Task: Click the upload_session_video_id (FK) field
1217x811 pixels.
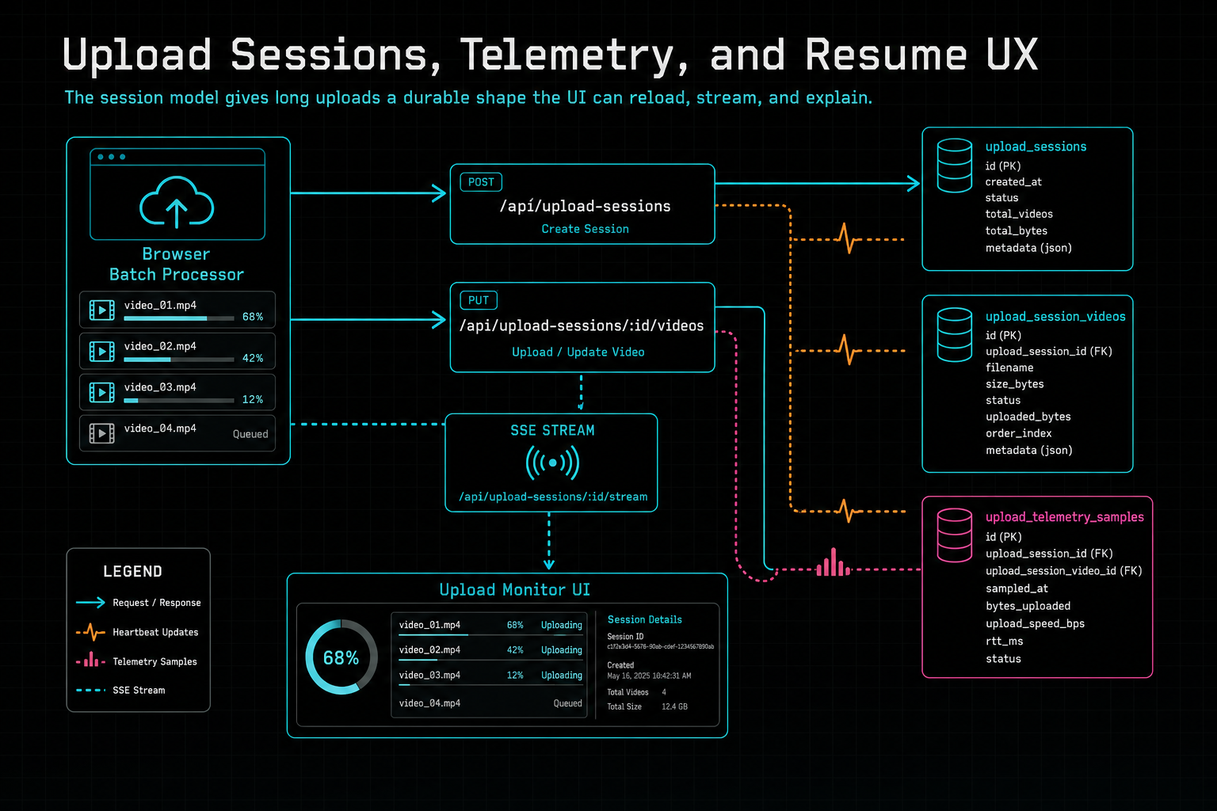Action: pyautogui.click(x=1064, y=571)
